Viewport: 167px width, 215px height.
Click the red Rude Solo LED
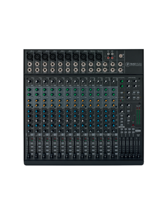[133, 125]
